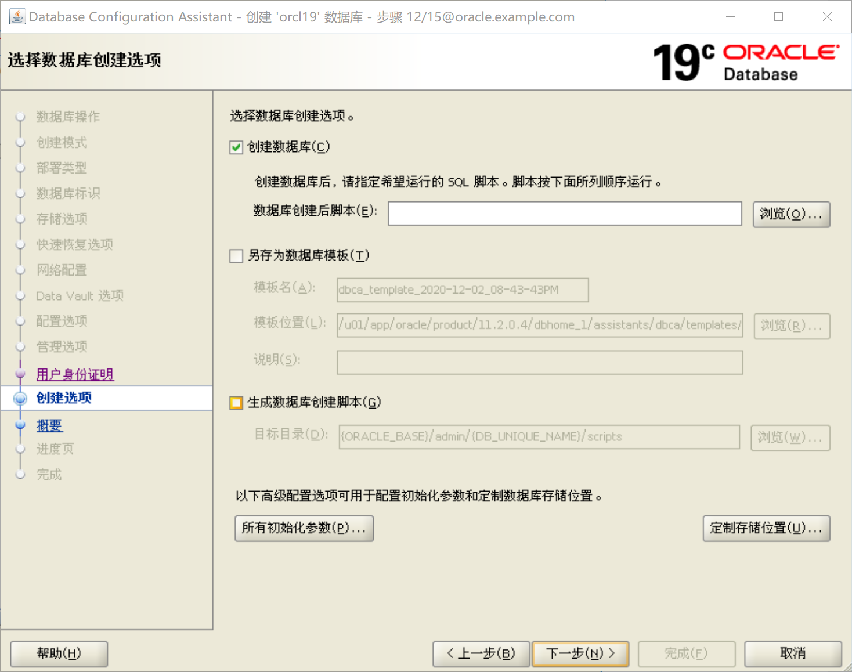The image size is (852, 672).
Task: Open 定制存储位置(U)... dialog
Action: (x=766, y=528)
